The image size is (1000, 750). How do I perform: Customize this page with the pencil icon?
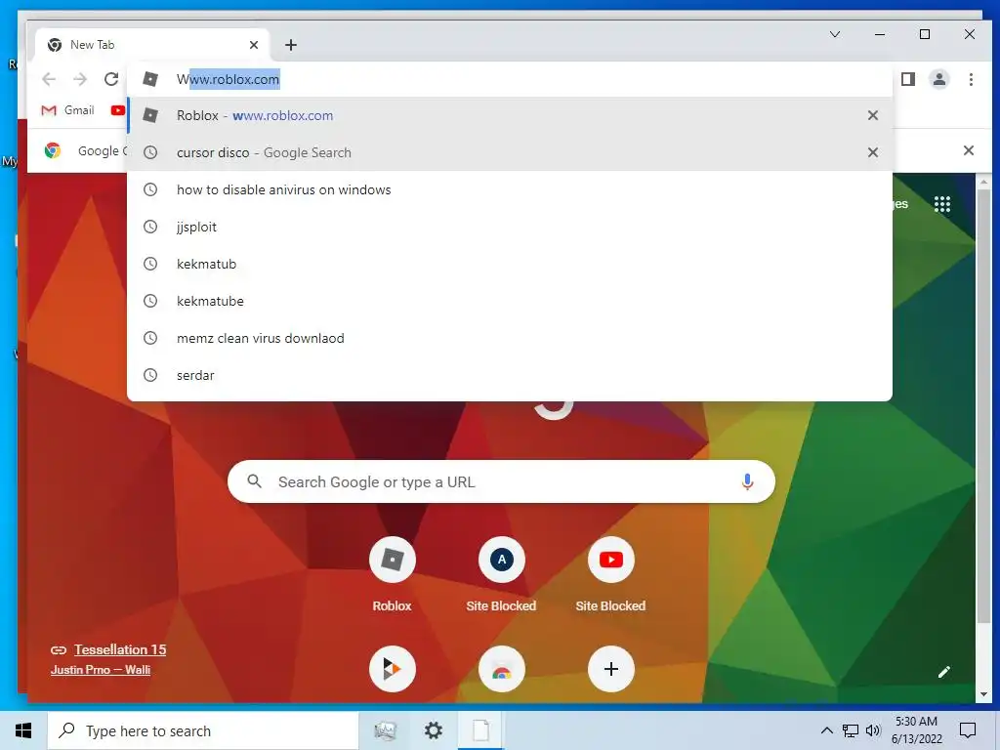pos(944,672)
